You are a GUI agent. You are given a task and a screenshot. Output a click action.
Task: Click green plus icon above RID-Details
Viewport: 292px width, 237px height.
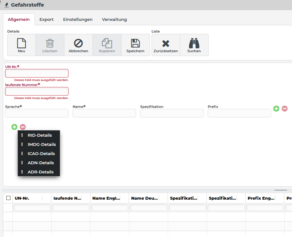[x=14, y=127]
